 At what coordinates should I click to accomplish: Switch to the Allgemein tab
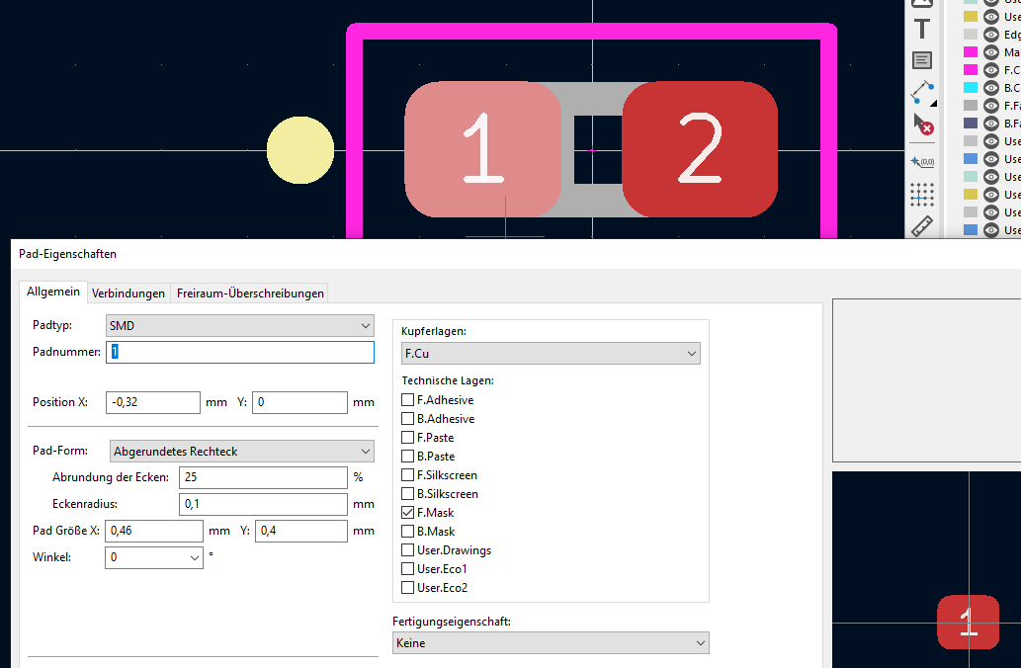point(53,292)
